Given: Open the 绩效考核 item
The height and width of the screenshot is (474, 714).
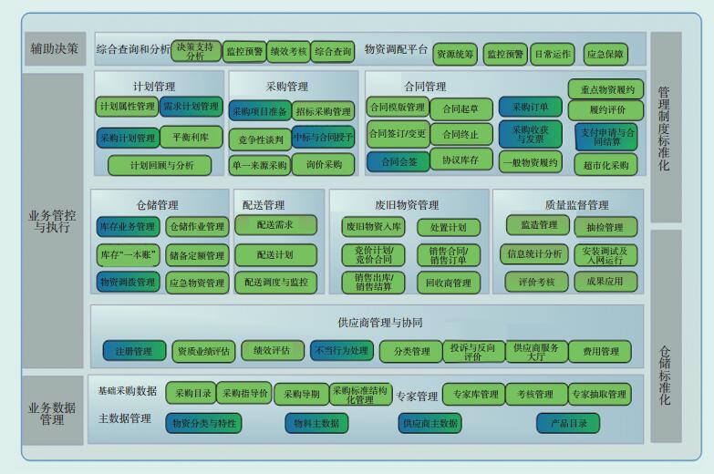Looking at the screenshot, I should (288, 52).
